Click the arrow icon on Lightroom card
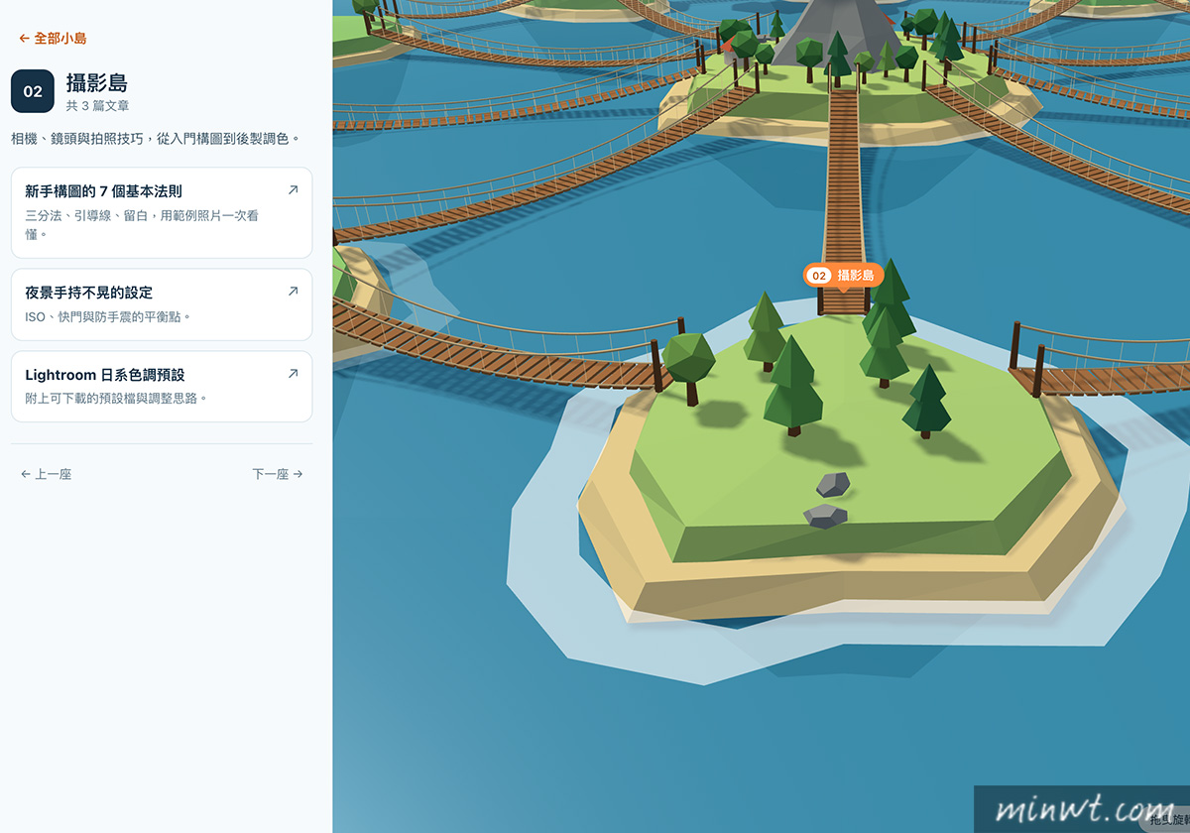Viewport: 1190px width, 833px height. pos(293,374)
